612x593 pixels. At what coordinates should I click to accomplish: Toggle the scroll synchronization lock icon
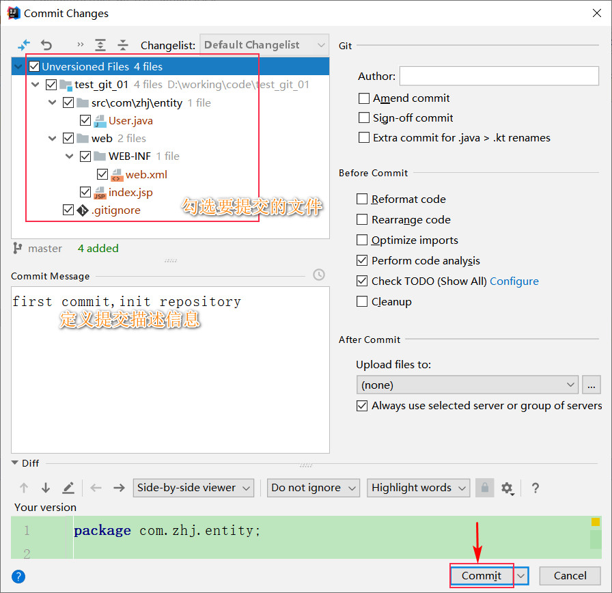coord(485,488)
